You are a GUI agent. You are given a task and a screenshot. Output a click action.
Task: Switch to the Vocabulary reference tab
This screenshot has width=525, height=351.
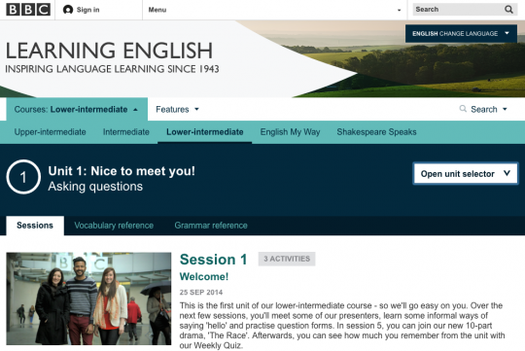[x=114, y=226]
